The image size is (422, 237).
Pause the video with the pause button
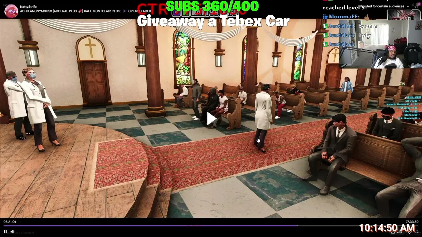[x=5, y=232]
